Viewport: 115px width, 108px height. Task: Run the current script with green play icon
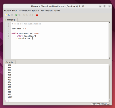16,15
